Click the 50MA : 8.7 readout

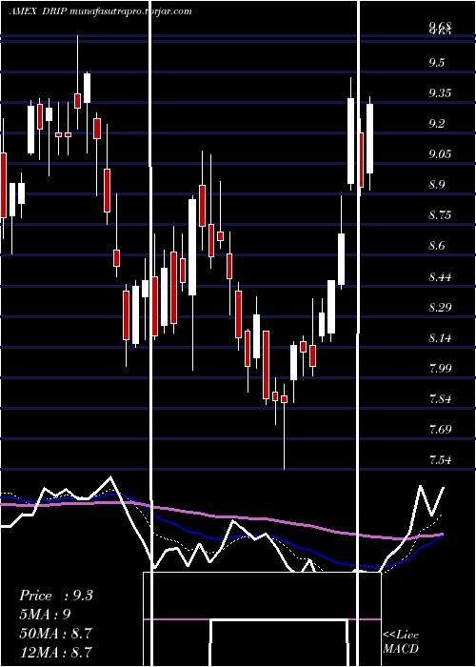(x=55, y=633)
